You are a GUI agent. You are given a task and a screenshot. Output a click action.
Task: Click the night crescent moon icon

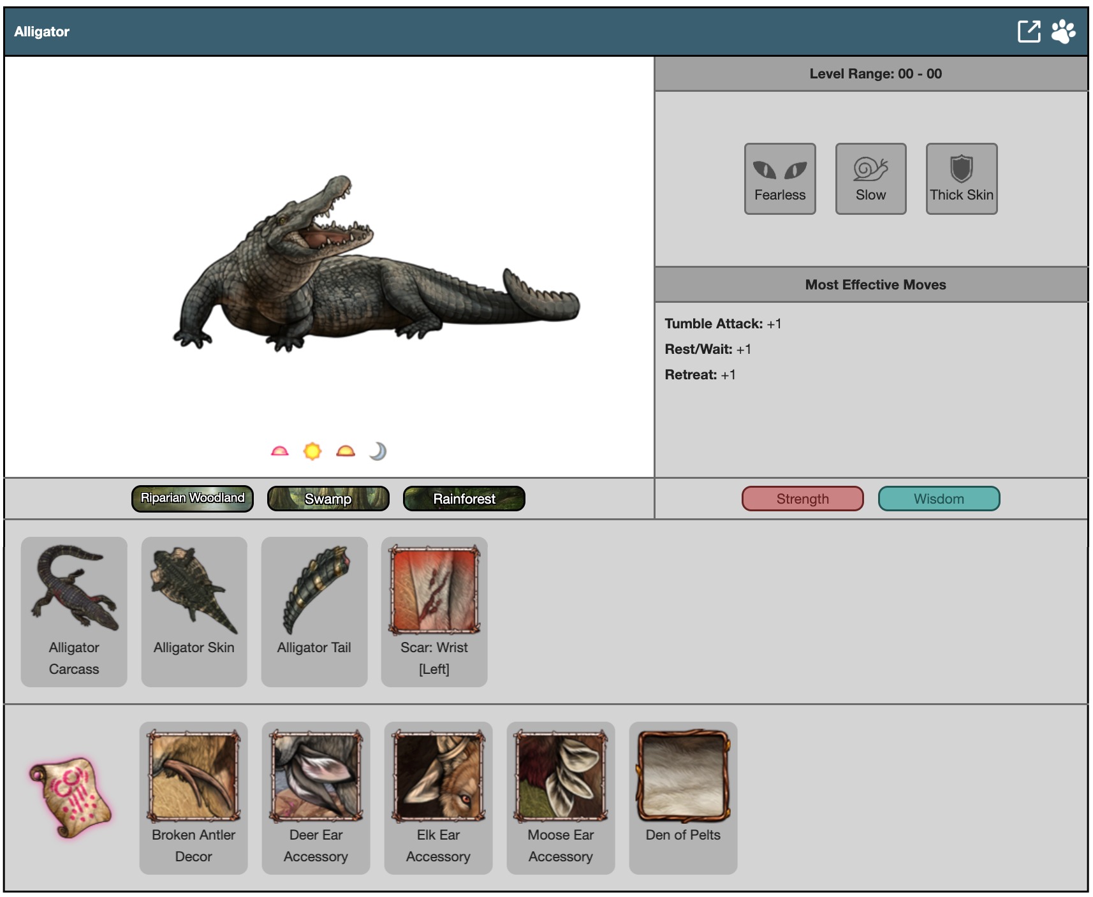point(378,451)
